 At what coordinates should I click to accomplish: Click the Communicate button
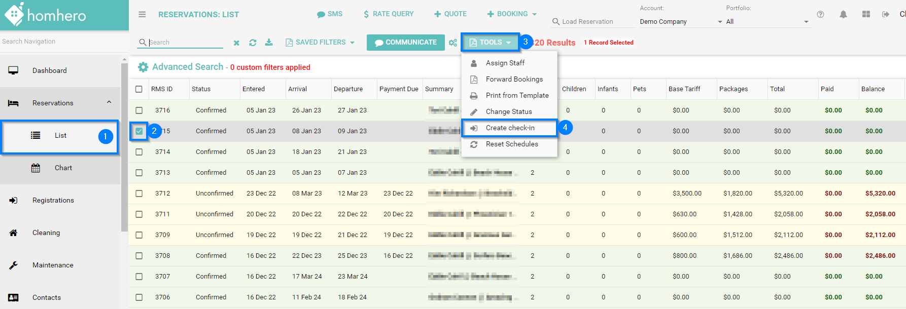(406, 43)
